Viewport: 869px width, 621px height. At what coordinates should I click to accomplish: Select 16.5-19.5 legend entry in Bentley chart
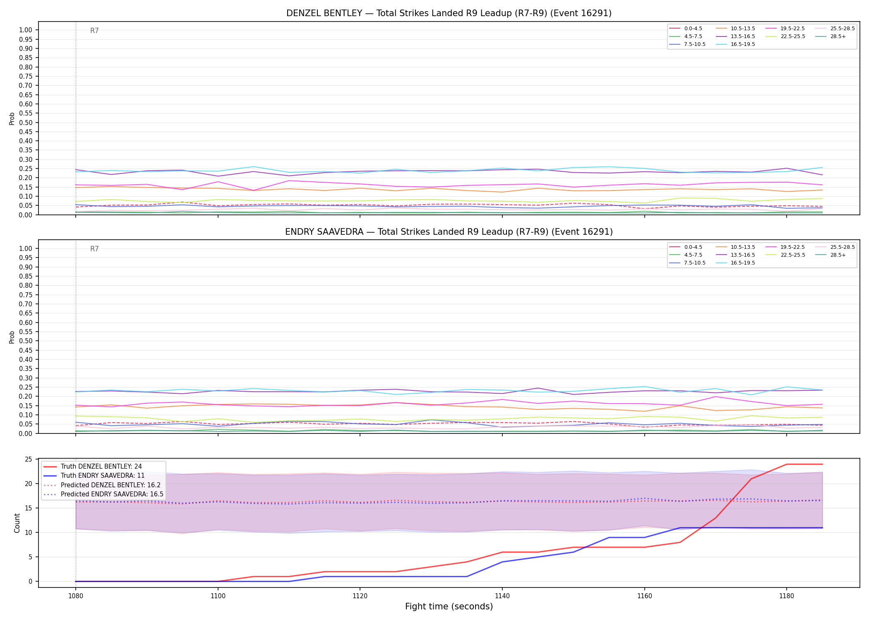(x=736, y=44)
